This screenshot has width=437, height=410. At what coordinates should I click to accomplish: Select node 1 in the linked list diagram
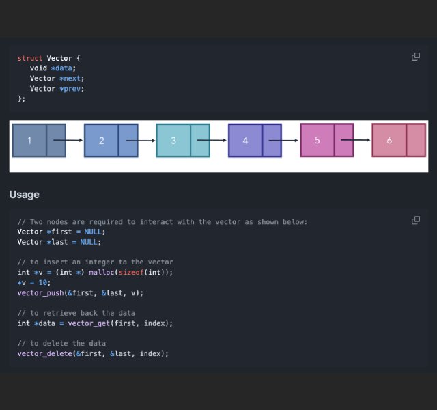[x=40, y=141]
